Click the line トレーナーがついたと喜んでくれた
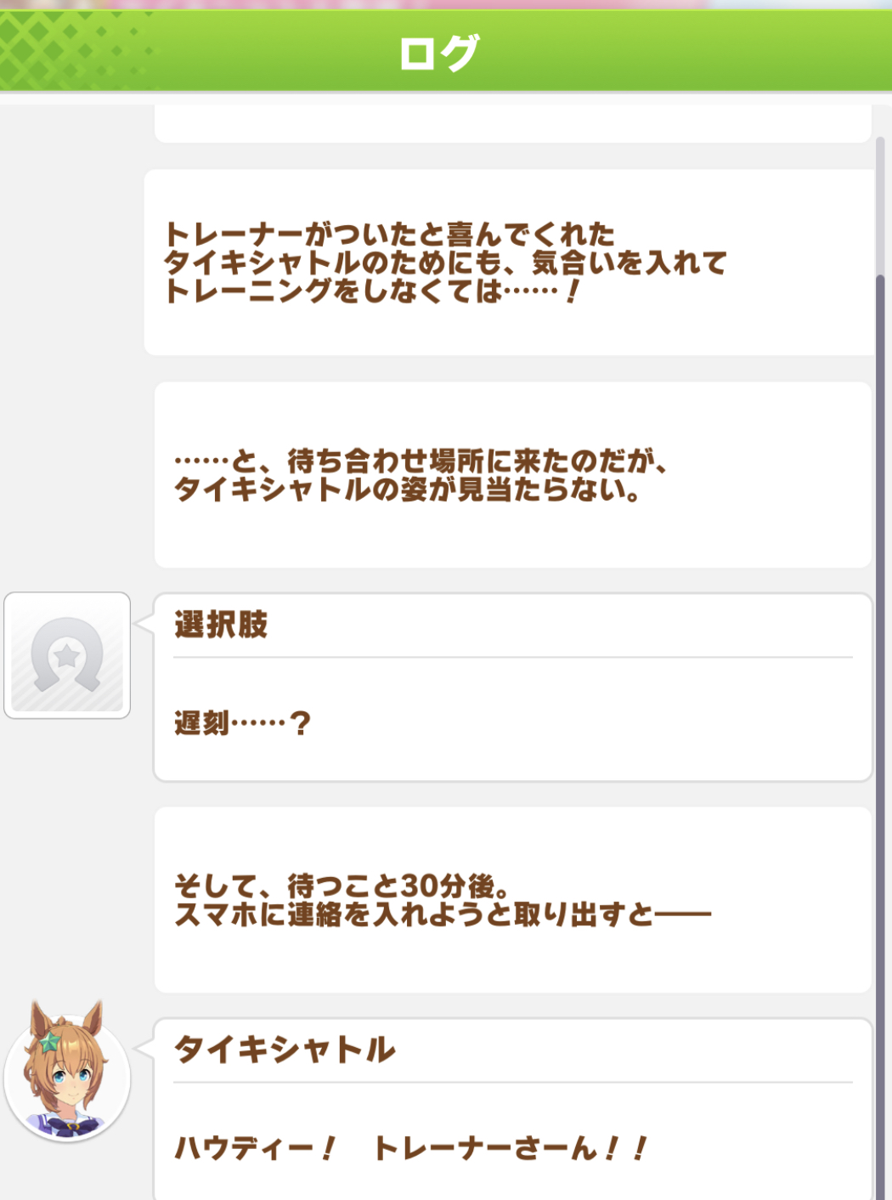 point(389,234)
